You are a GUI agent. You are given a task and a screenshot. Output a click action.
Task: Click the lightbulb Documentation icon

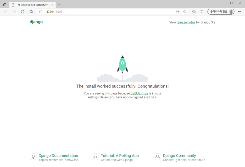pos(33,157)
